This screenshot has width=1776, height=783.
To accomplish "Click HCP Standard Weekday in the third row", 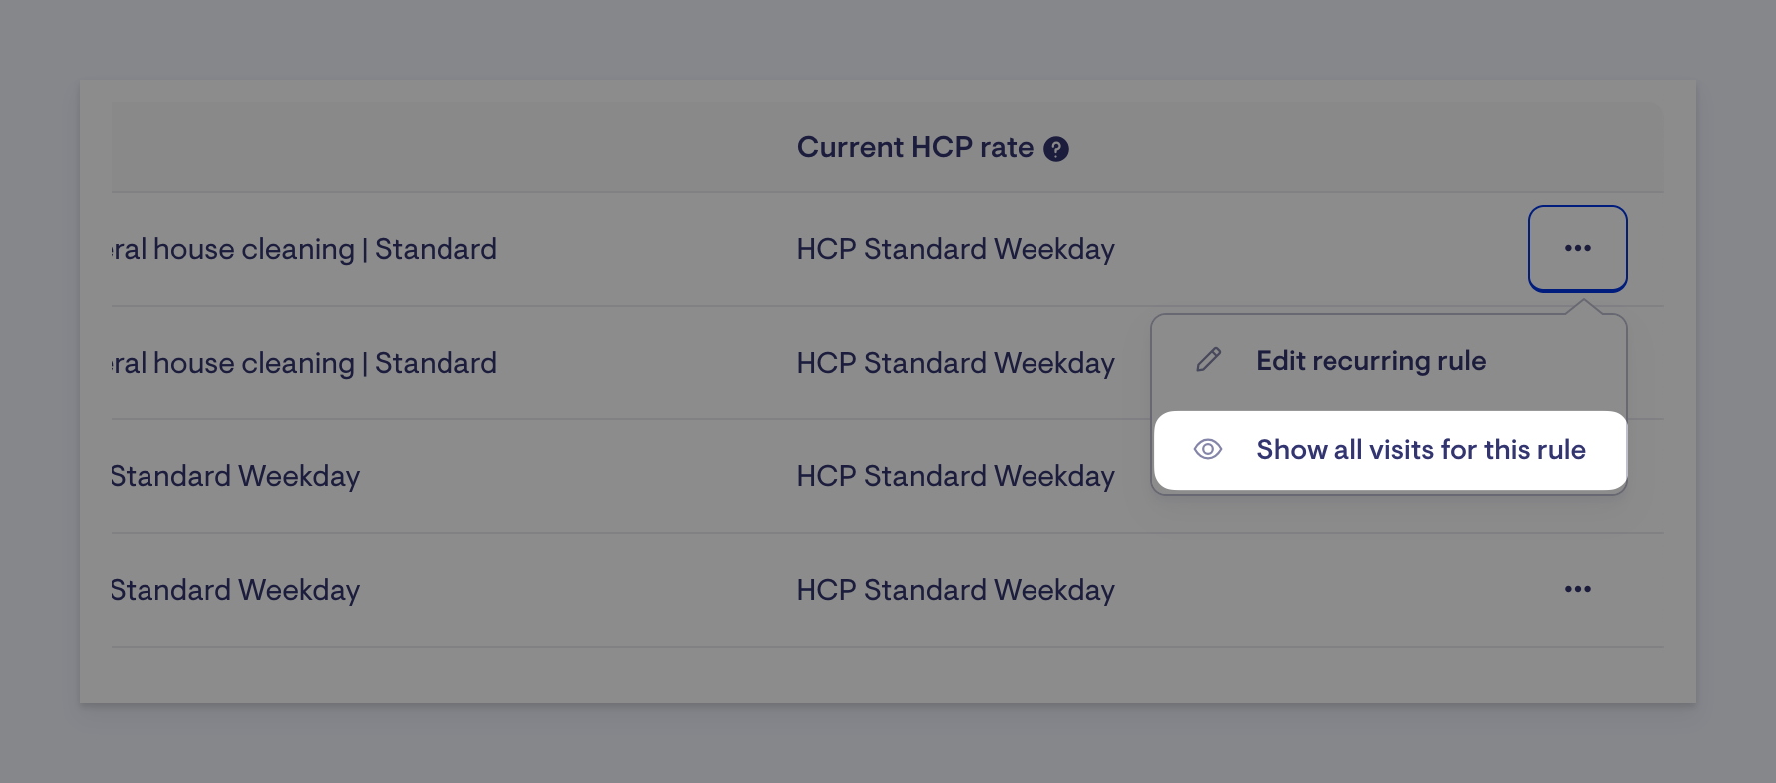I will (x=956, y=476).
